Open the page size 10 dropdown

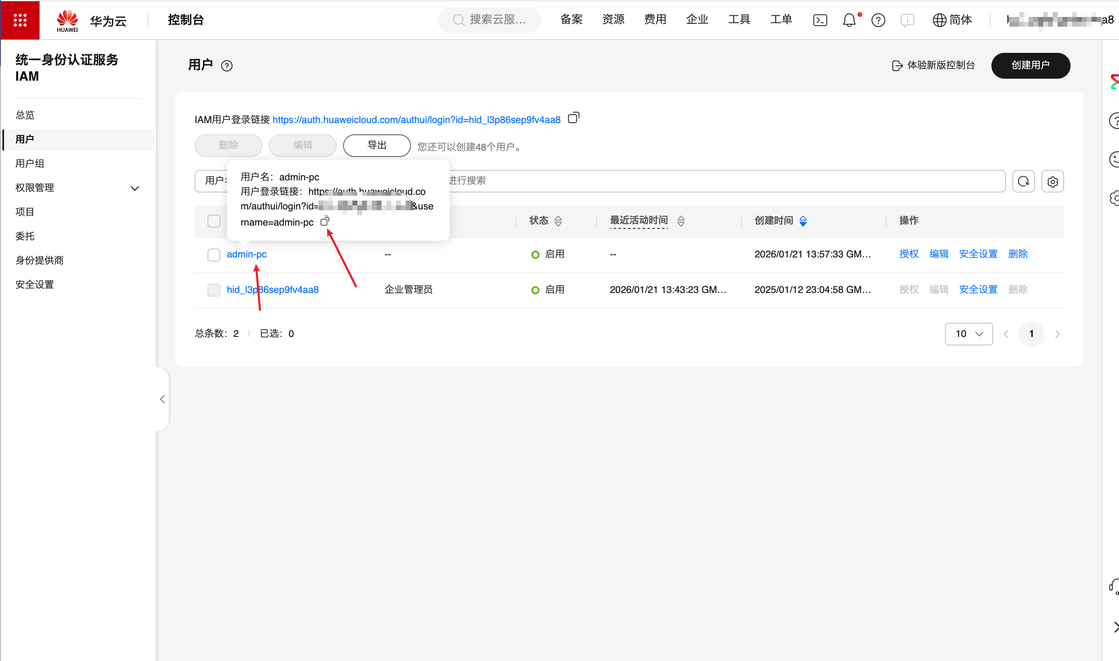[968, 334]
